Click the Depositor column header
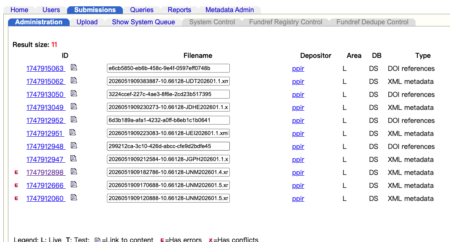The image size is (450, 242). (316, 56)
